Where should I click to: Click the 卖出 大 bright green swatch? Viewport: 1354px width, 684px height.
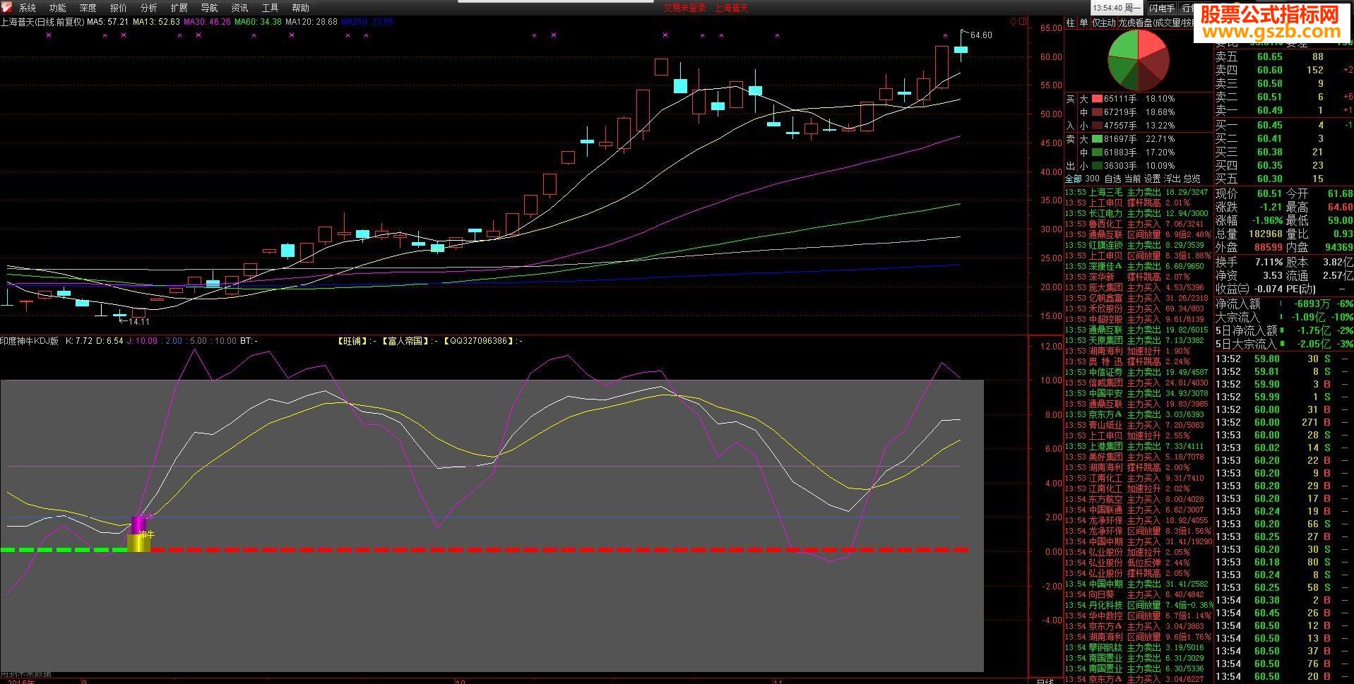[x=1097, y=139]
